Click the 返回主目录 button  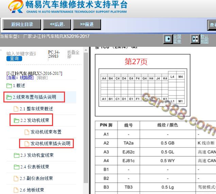click(x=22, y=25)
